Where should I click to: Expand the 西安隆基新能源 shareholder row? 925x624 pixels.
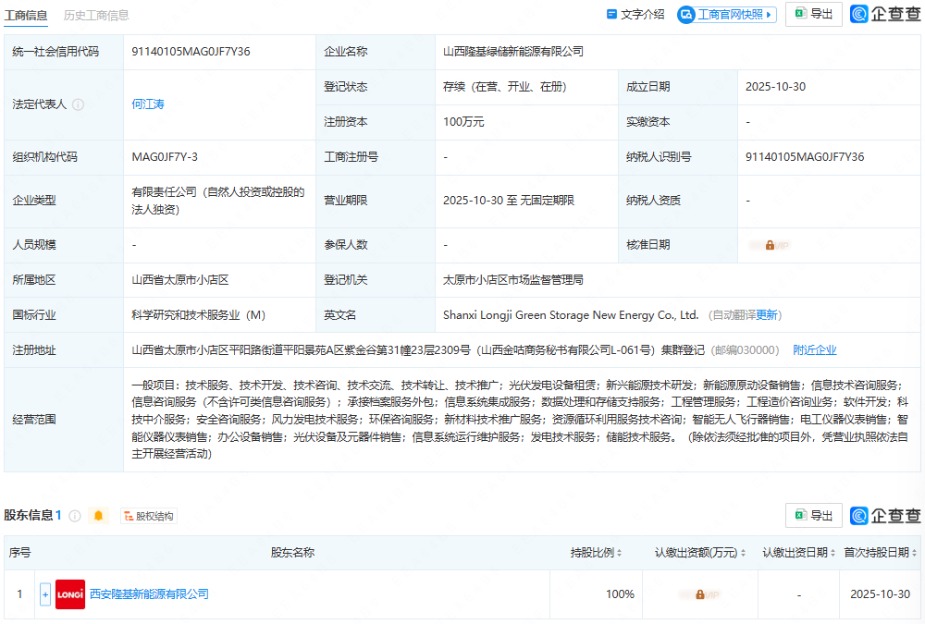(45, 594)
